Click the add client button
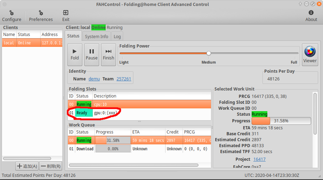Viewport: 323px width, 180px height. point(27,166)
